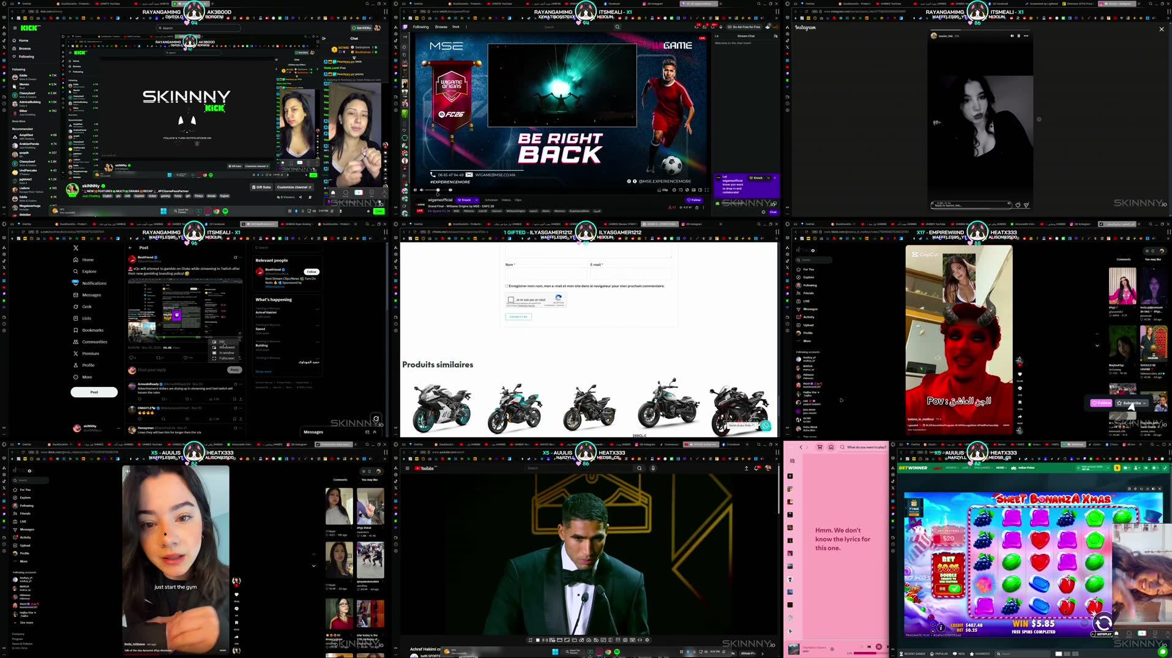Viewport: 1172px width, 658px height.
Task: Open the MORE dropdown on BetWinner navbar
Action: (x=1001, y=467)
